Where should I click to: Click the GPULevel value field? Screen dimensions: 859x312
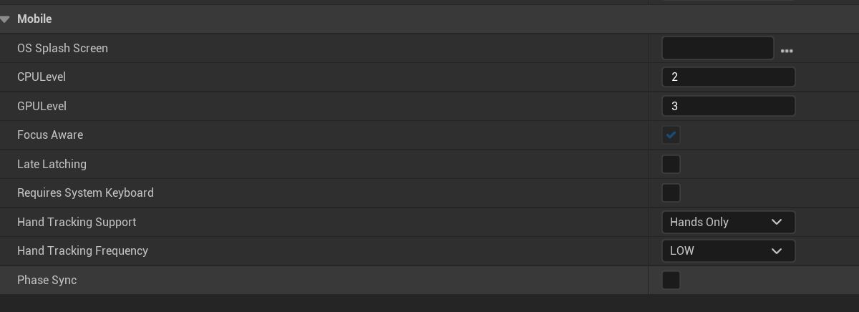[x=728, y=106]
